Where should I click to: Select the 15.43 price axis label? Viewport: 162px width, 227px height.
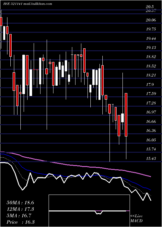pyautogui.click(x=151, y=159)
